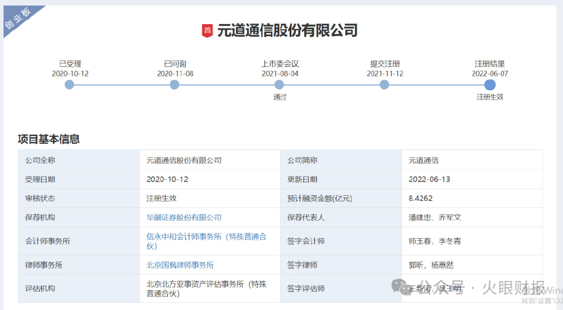Click the 保荐机构 label cell

click(x=79, y=217)
